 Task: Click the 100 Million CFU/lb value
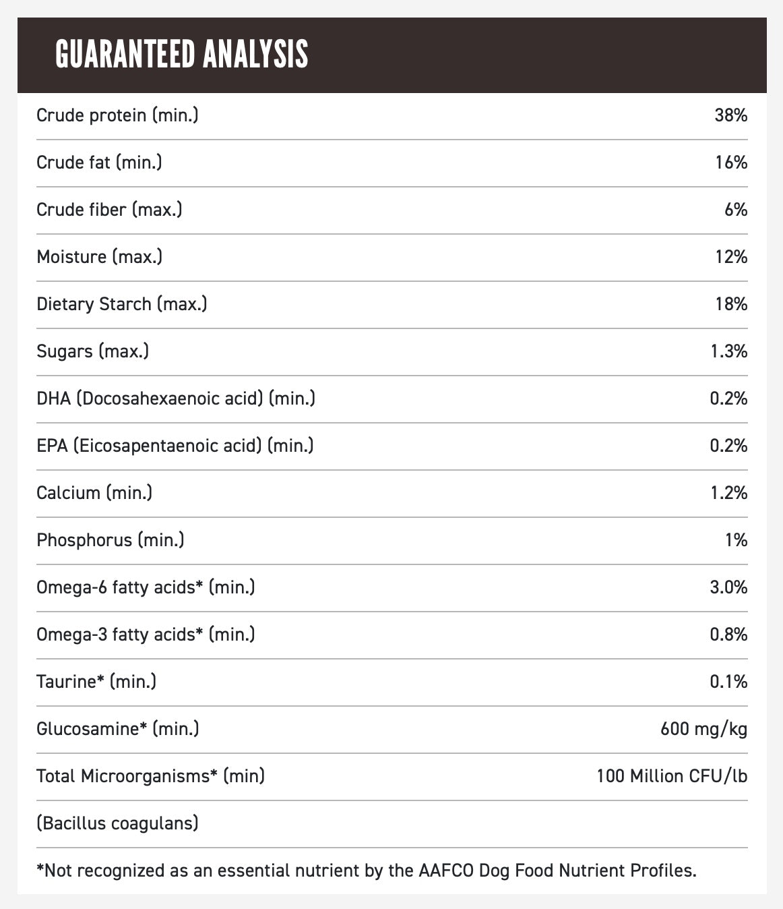(x=672, y=776)
